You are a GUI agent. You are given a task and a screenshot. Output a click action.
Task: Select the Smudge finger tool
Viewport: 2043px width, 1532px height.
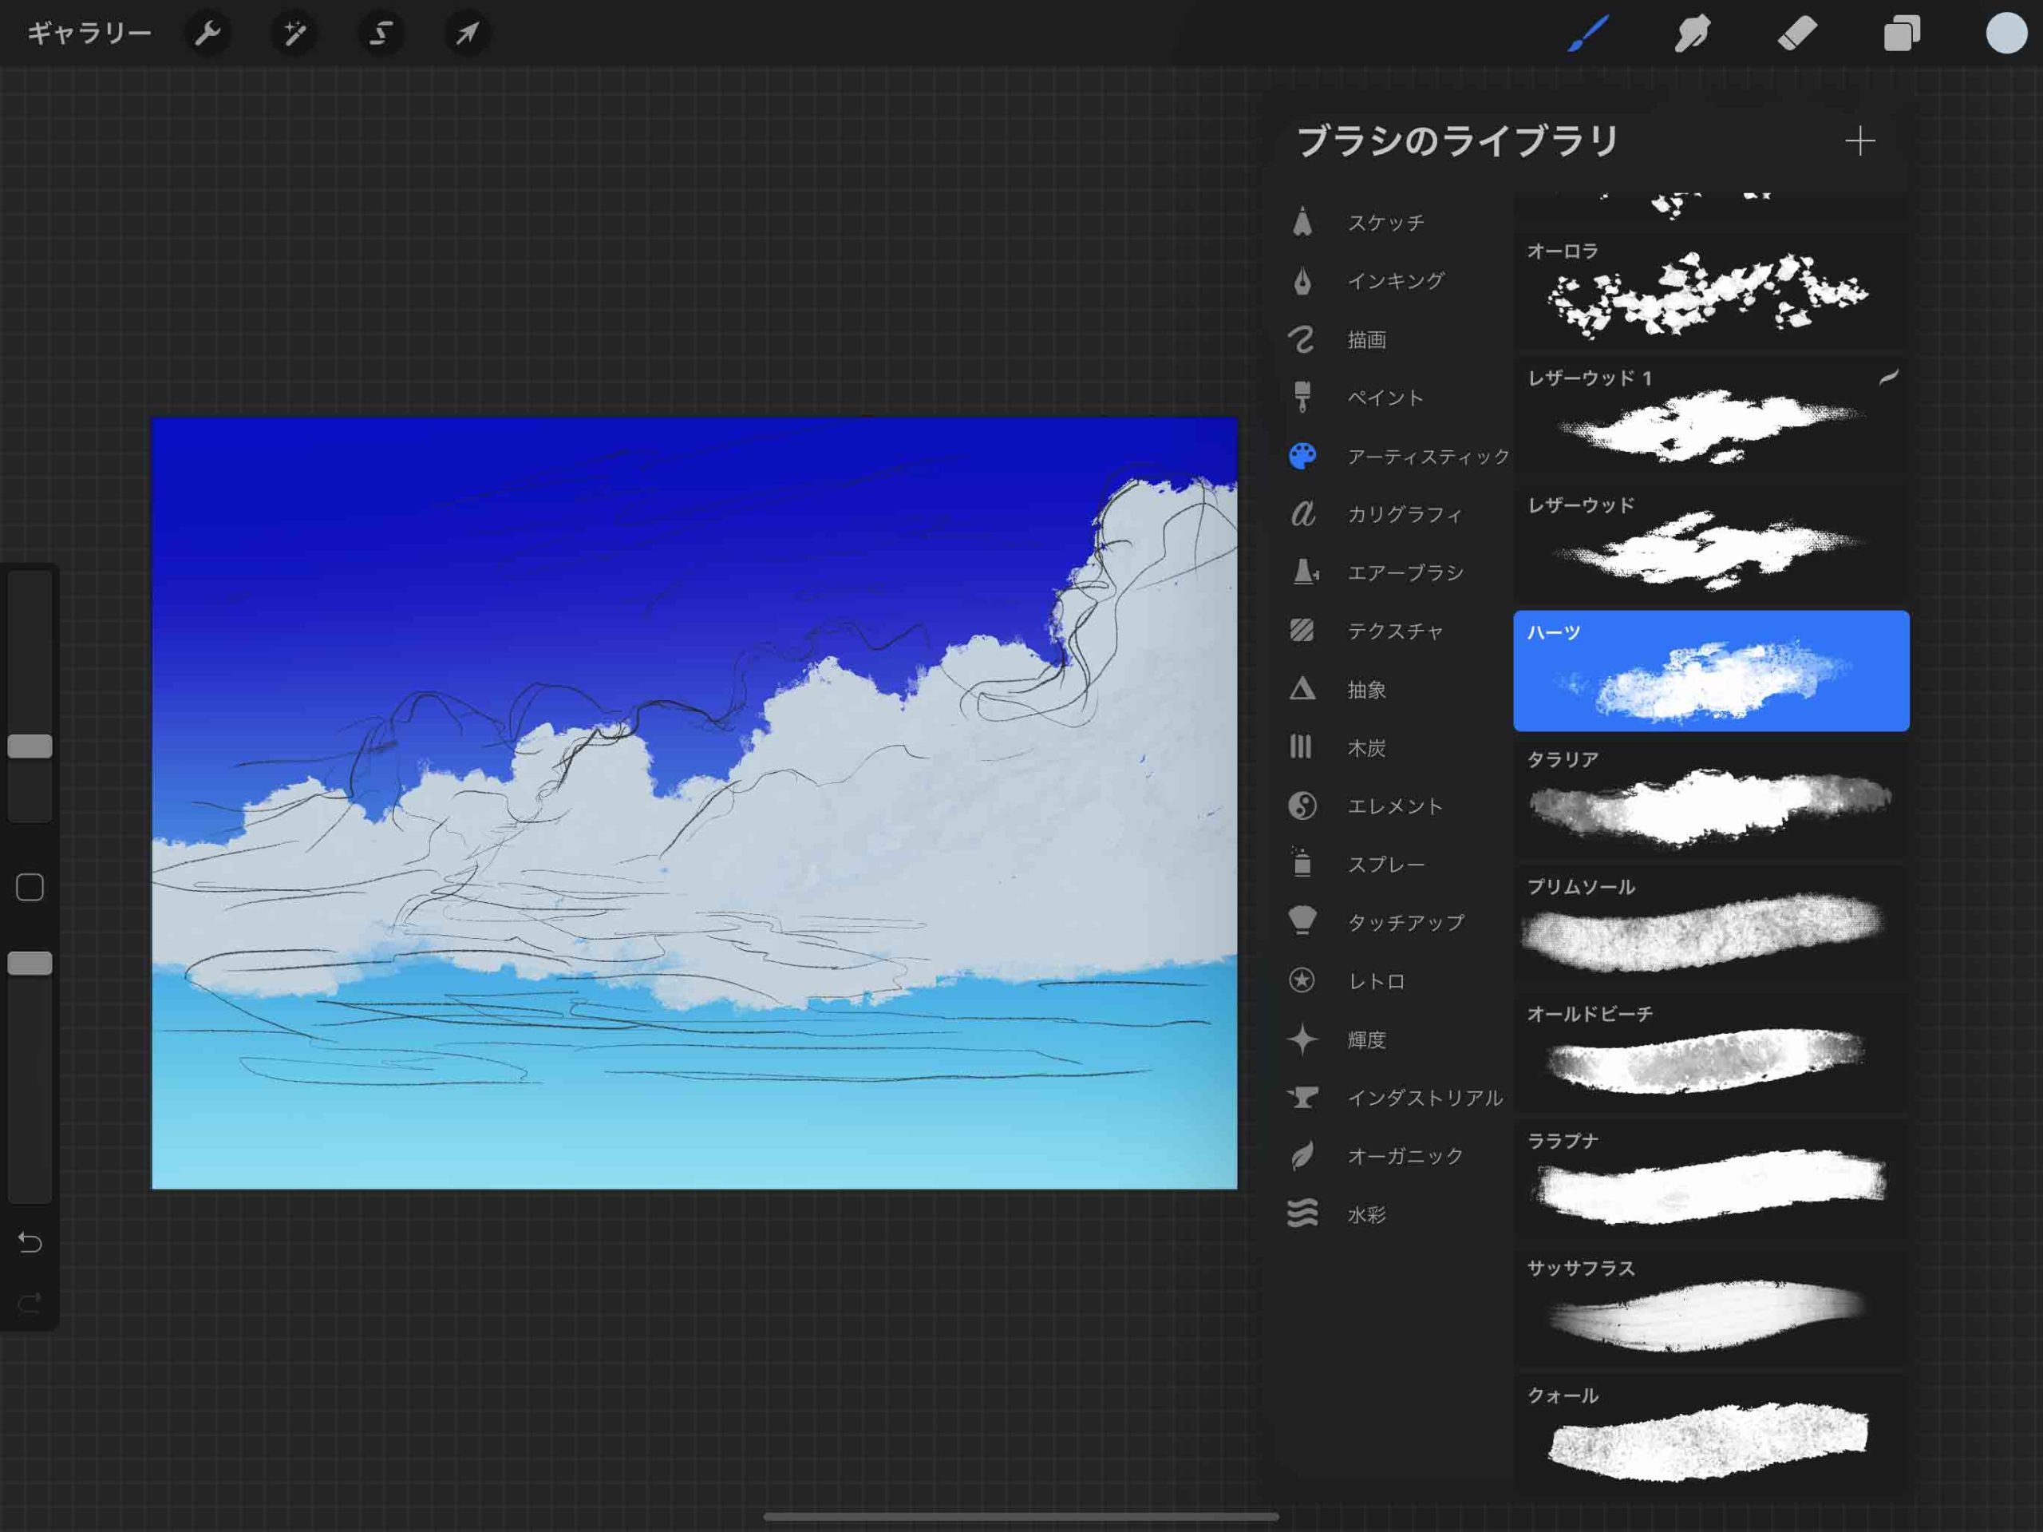coord(1692,34)
